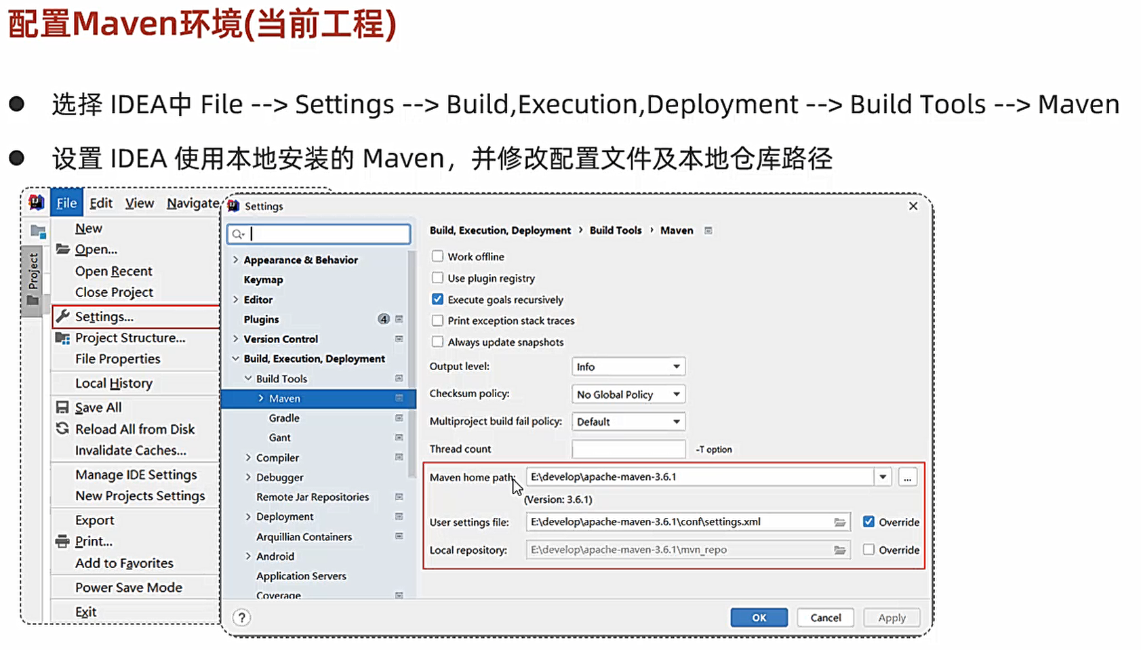
Task: Click the IntelliJ IDEA logo icon
Action: tap(36, 202)
